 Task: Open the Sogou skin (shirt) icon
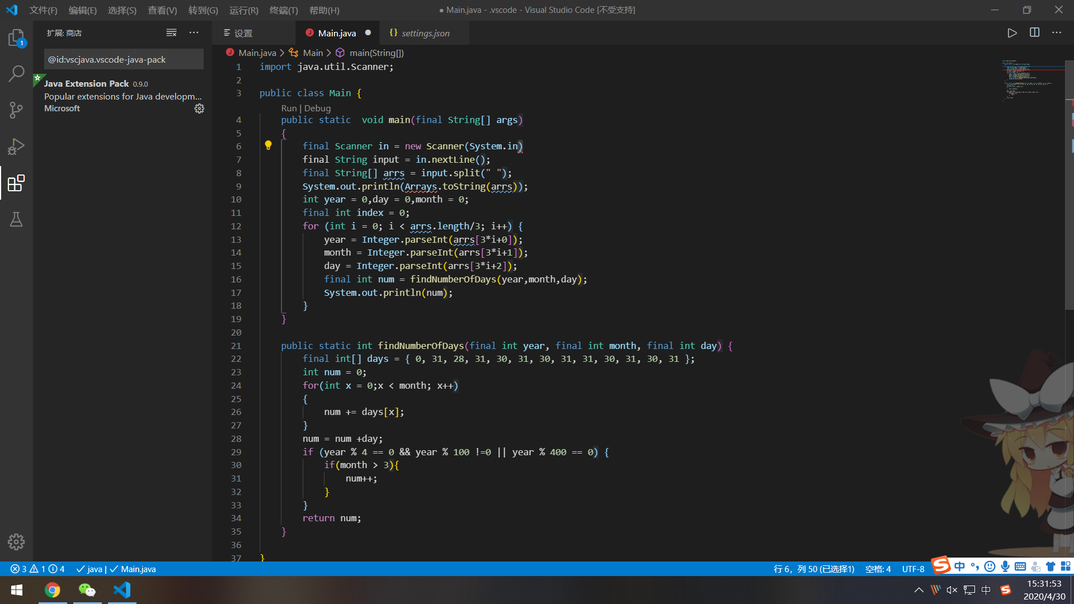pos(1051,567)
